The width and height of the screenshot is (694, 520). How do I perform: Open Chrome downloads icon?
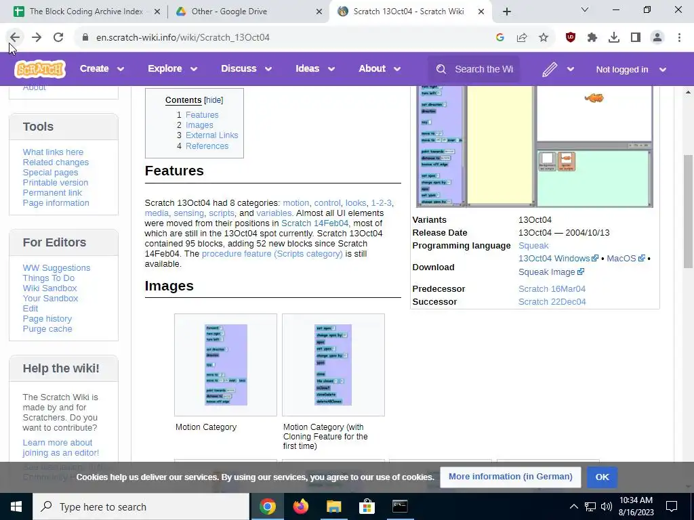coord(614,38)
